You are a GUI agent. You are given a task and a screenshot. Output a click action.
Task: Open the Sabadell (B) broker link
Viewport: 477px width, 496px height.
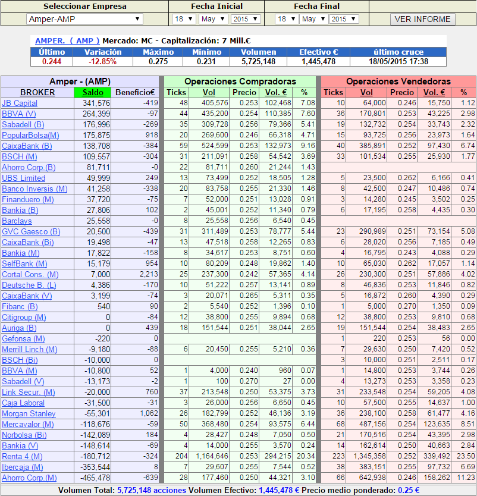[23, 125]
